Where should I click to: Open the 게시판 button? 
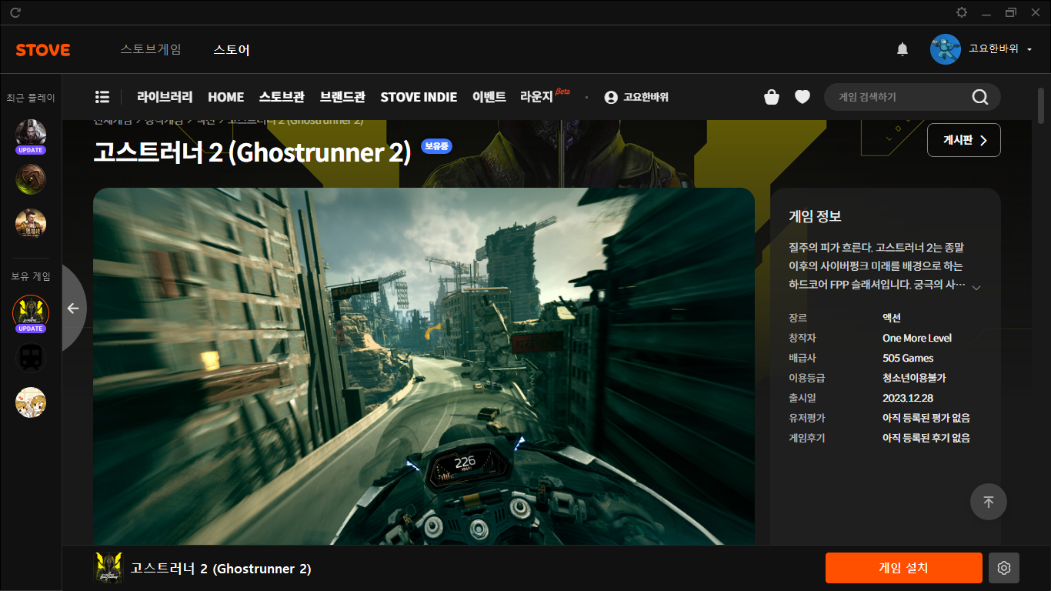[x=964, y=140]
